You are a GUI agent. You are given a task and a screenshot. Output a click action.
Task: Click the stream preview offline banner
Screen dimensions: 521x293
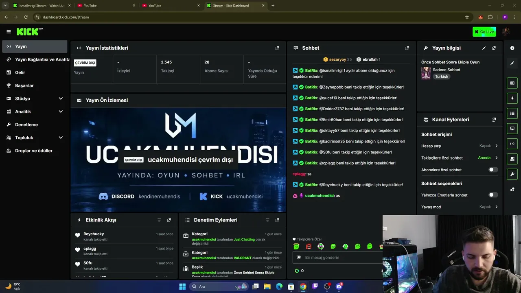tap(178, 160)
